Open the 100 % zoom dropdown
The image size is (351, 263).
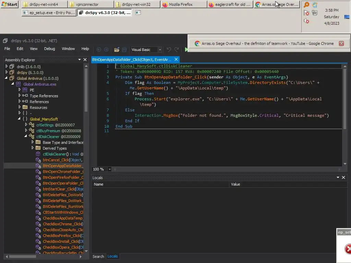point(110,169)
